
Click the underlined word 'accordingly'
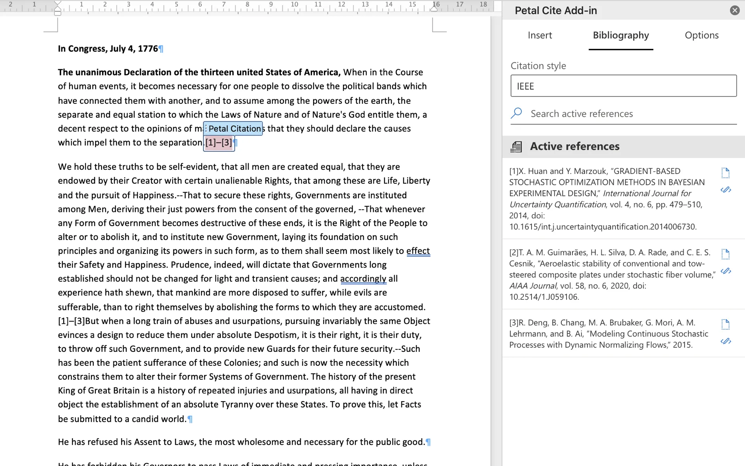363,279
